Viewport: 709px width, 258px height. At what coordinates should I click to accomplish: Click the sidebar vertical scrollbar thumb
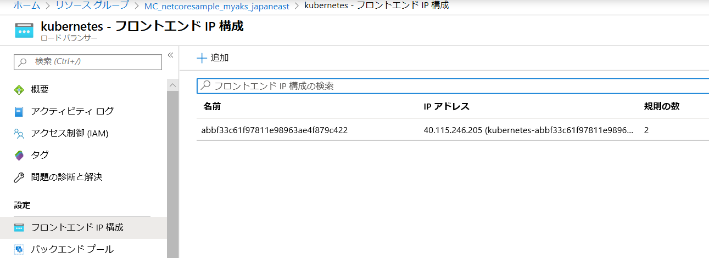click(x=173, y=174)
